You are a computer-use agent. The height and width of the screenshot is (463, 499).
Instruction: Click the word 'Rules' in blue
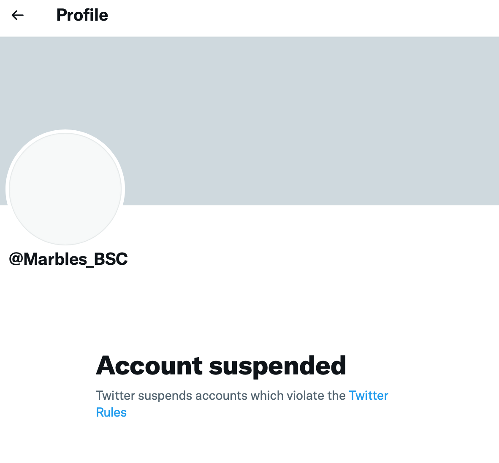[111, 412]
